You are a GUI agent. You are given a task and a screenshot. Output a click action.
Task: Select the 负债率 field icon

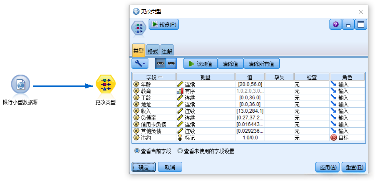click(x=136, y=118)
